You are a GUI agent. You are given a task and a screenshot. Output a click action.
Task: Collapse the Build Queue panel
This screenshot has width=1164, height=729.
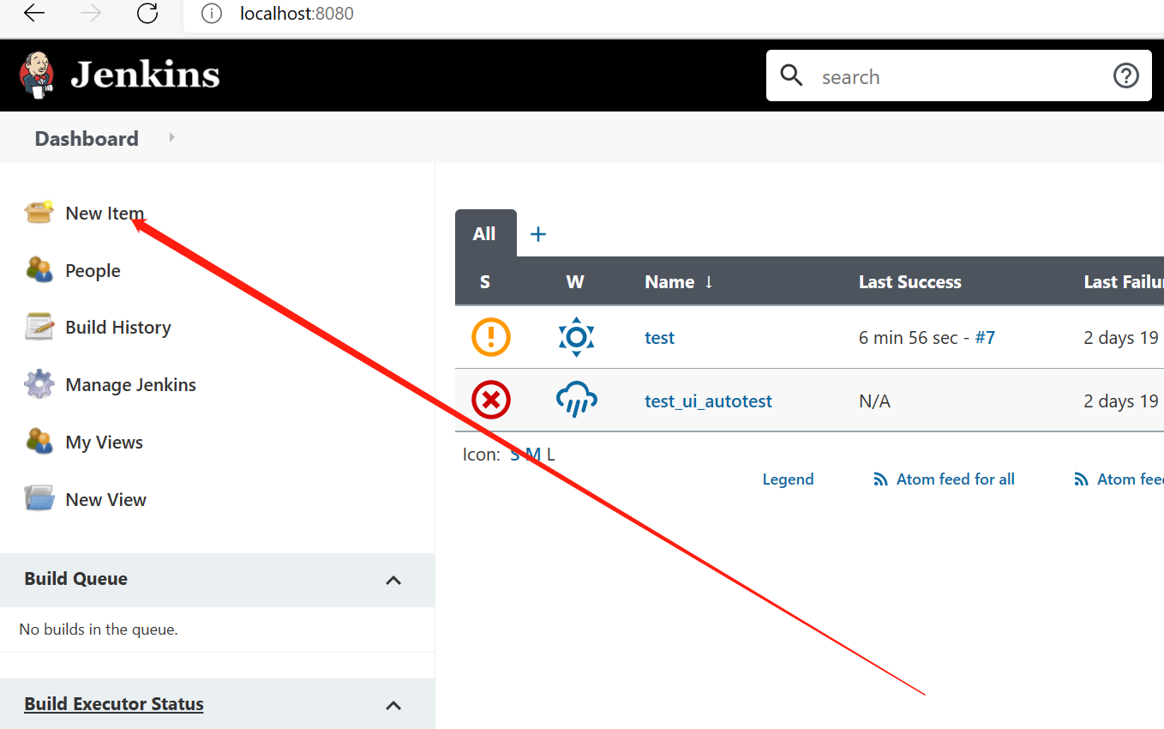click(393, 581)
